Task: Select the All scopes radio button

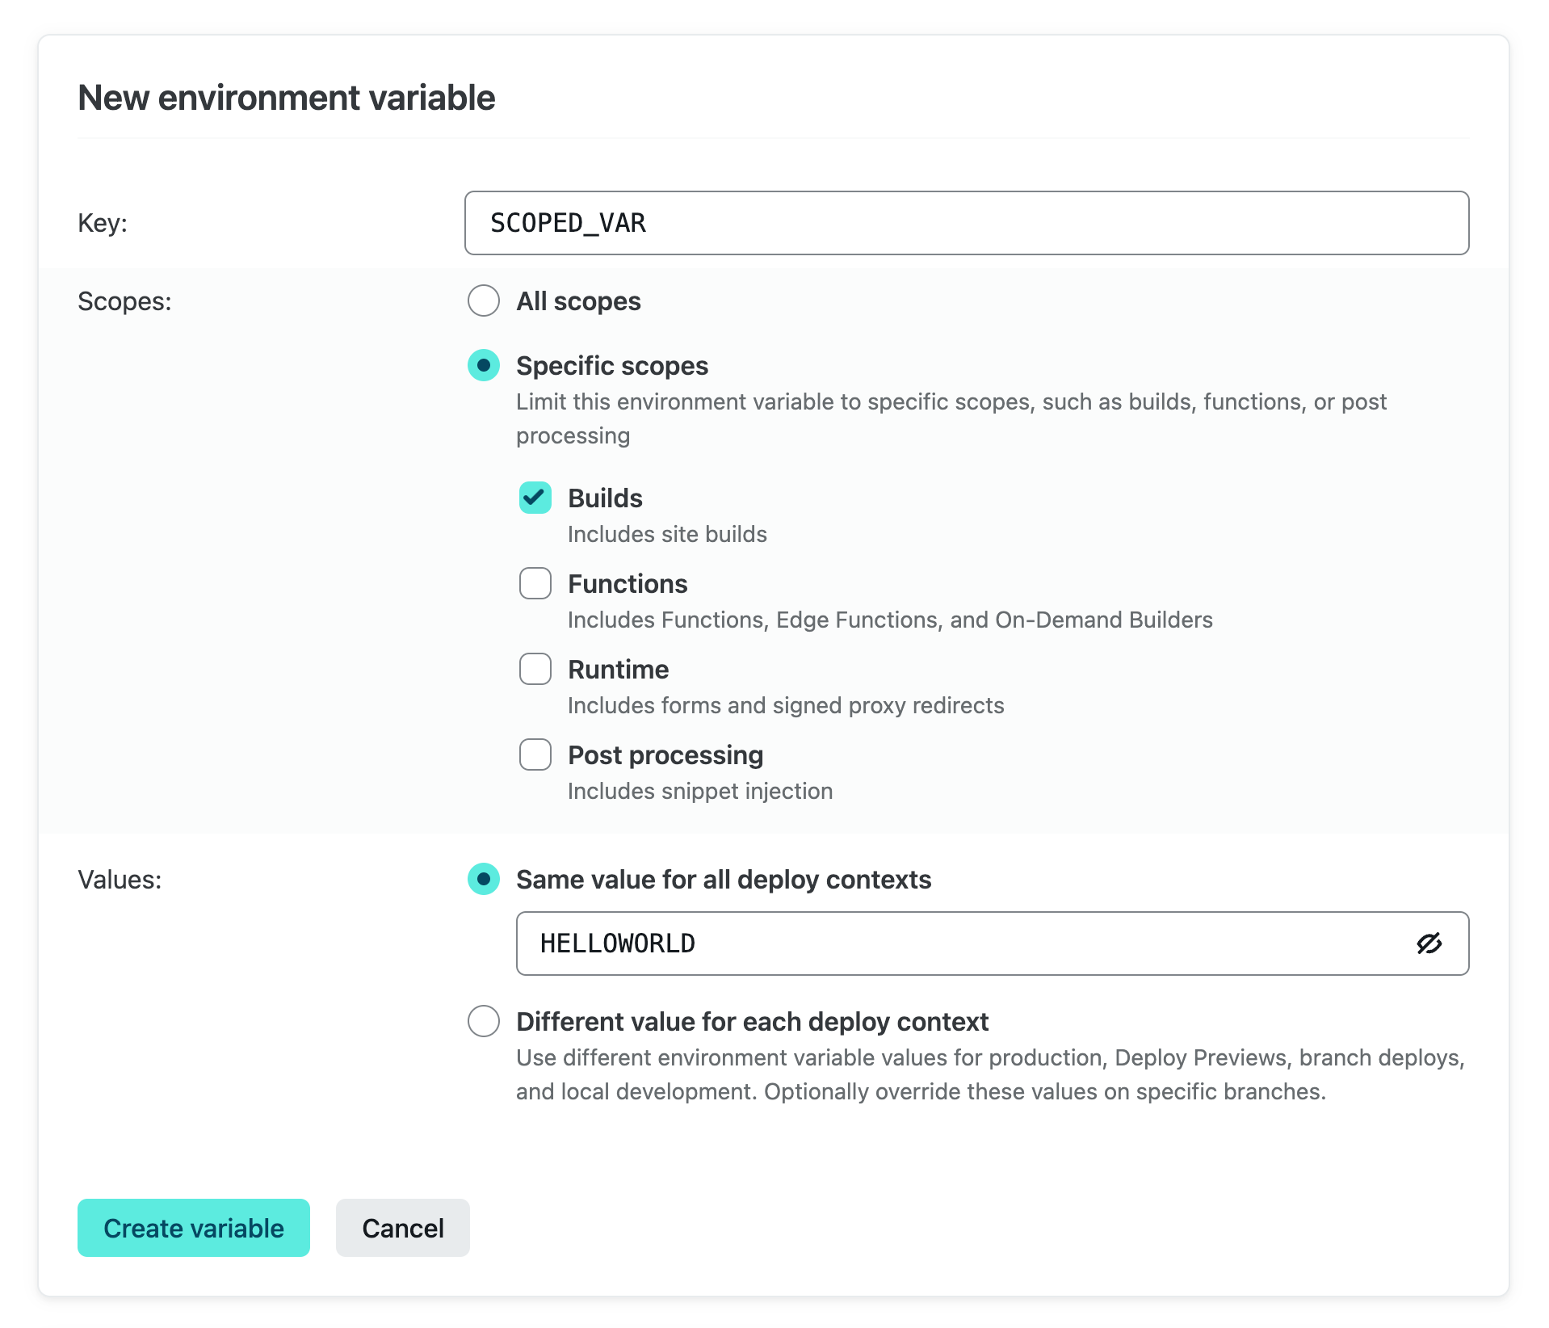Action: pos(484,301)
